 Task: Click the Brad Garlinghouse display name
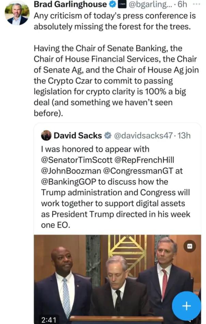pyautogui.click(x=70, y=4)
